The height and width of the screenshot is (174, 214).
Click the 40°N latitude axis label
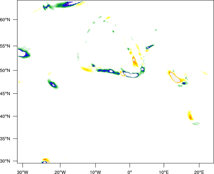[5, 116]
